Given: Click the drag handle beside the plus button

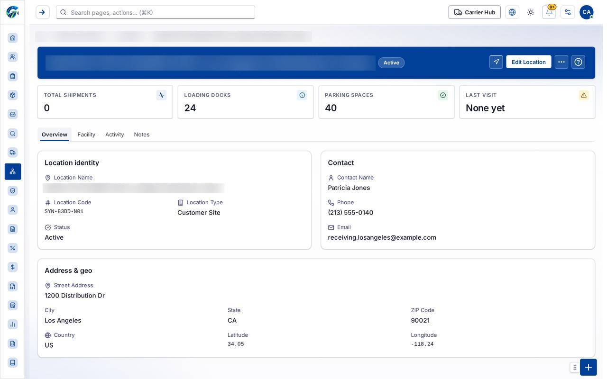Looking at the screenshot, I should [575, 367].
